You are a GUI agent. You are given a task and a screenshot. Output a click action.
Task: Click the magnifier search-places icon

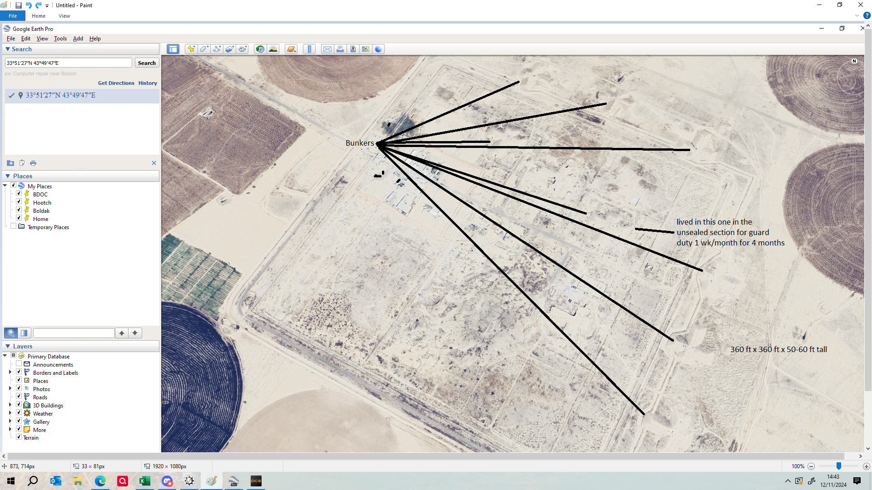(11, 333)
